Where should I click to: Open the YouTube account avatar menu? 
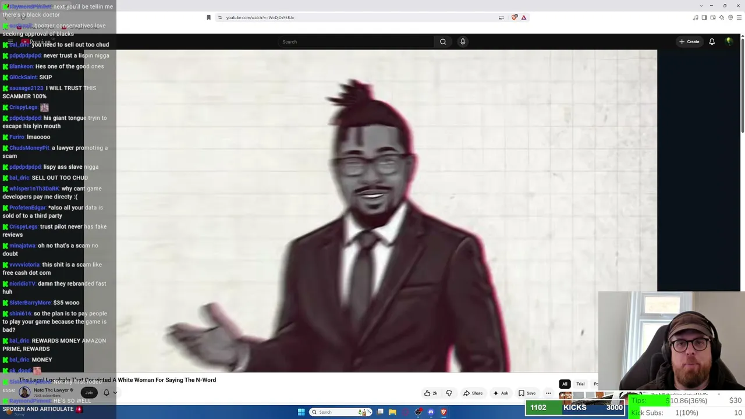(x=729, y=41)
